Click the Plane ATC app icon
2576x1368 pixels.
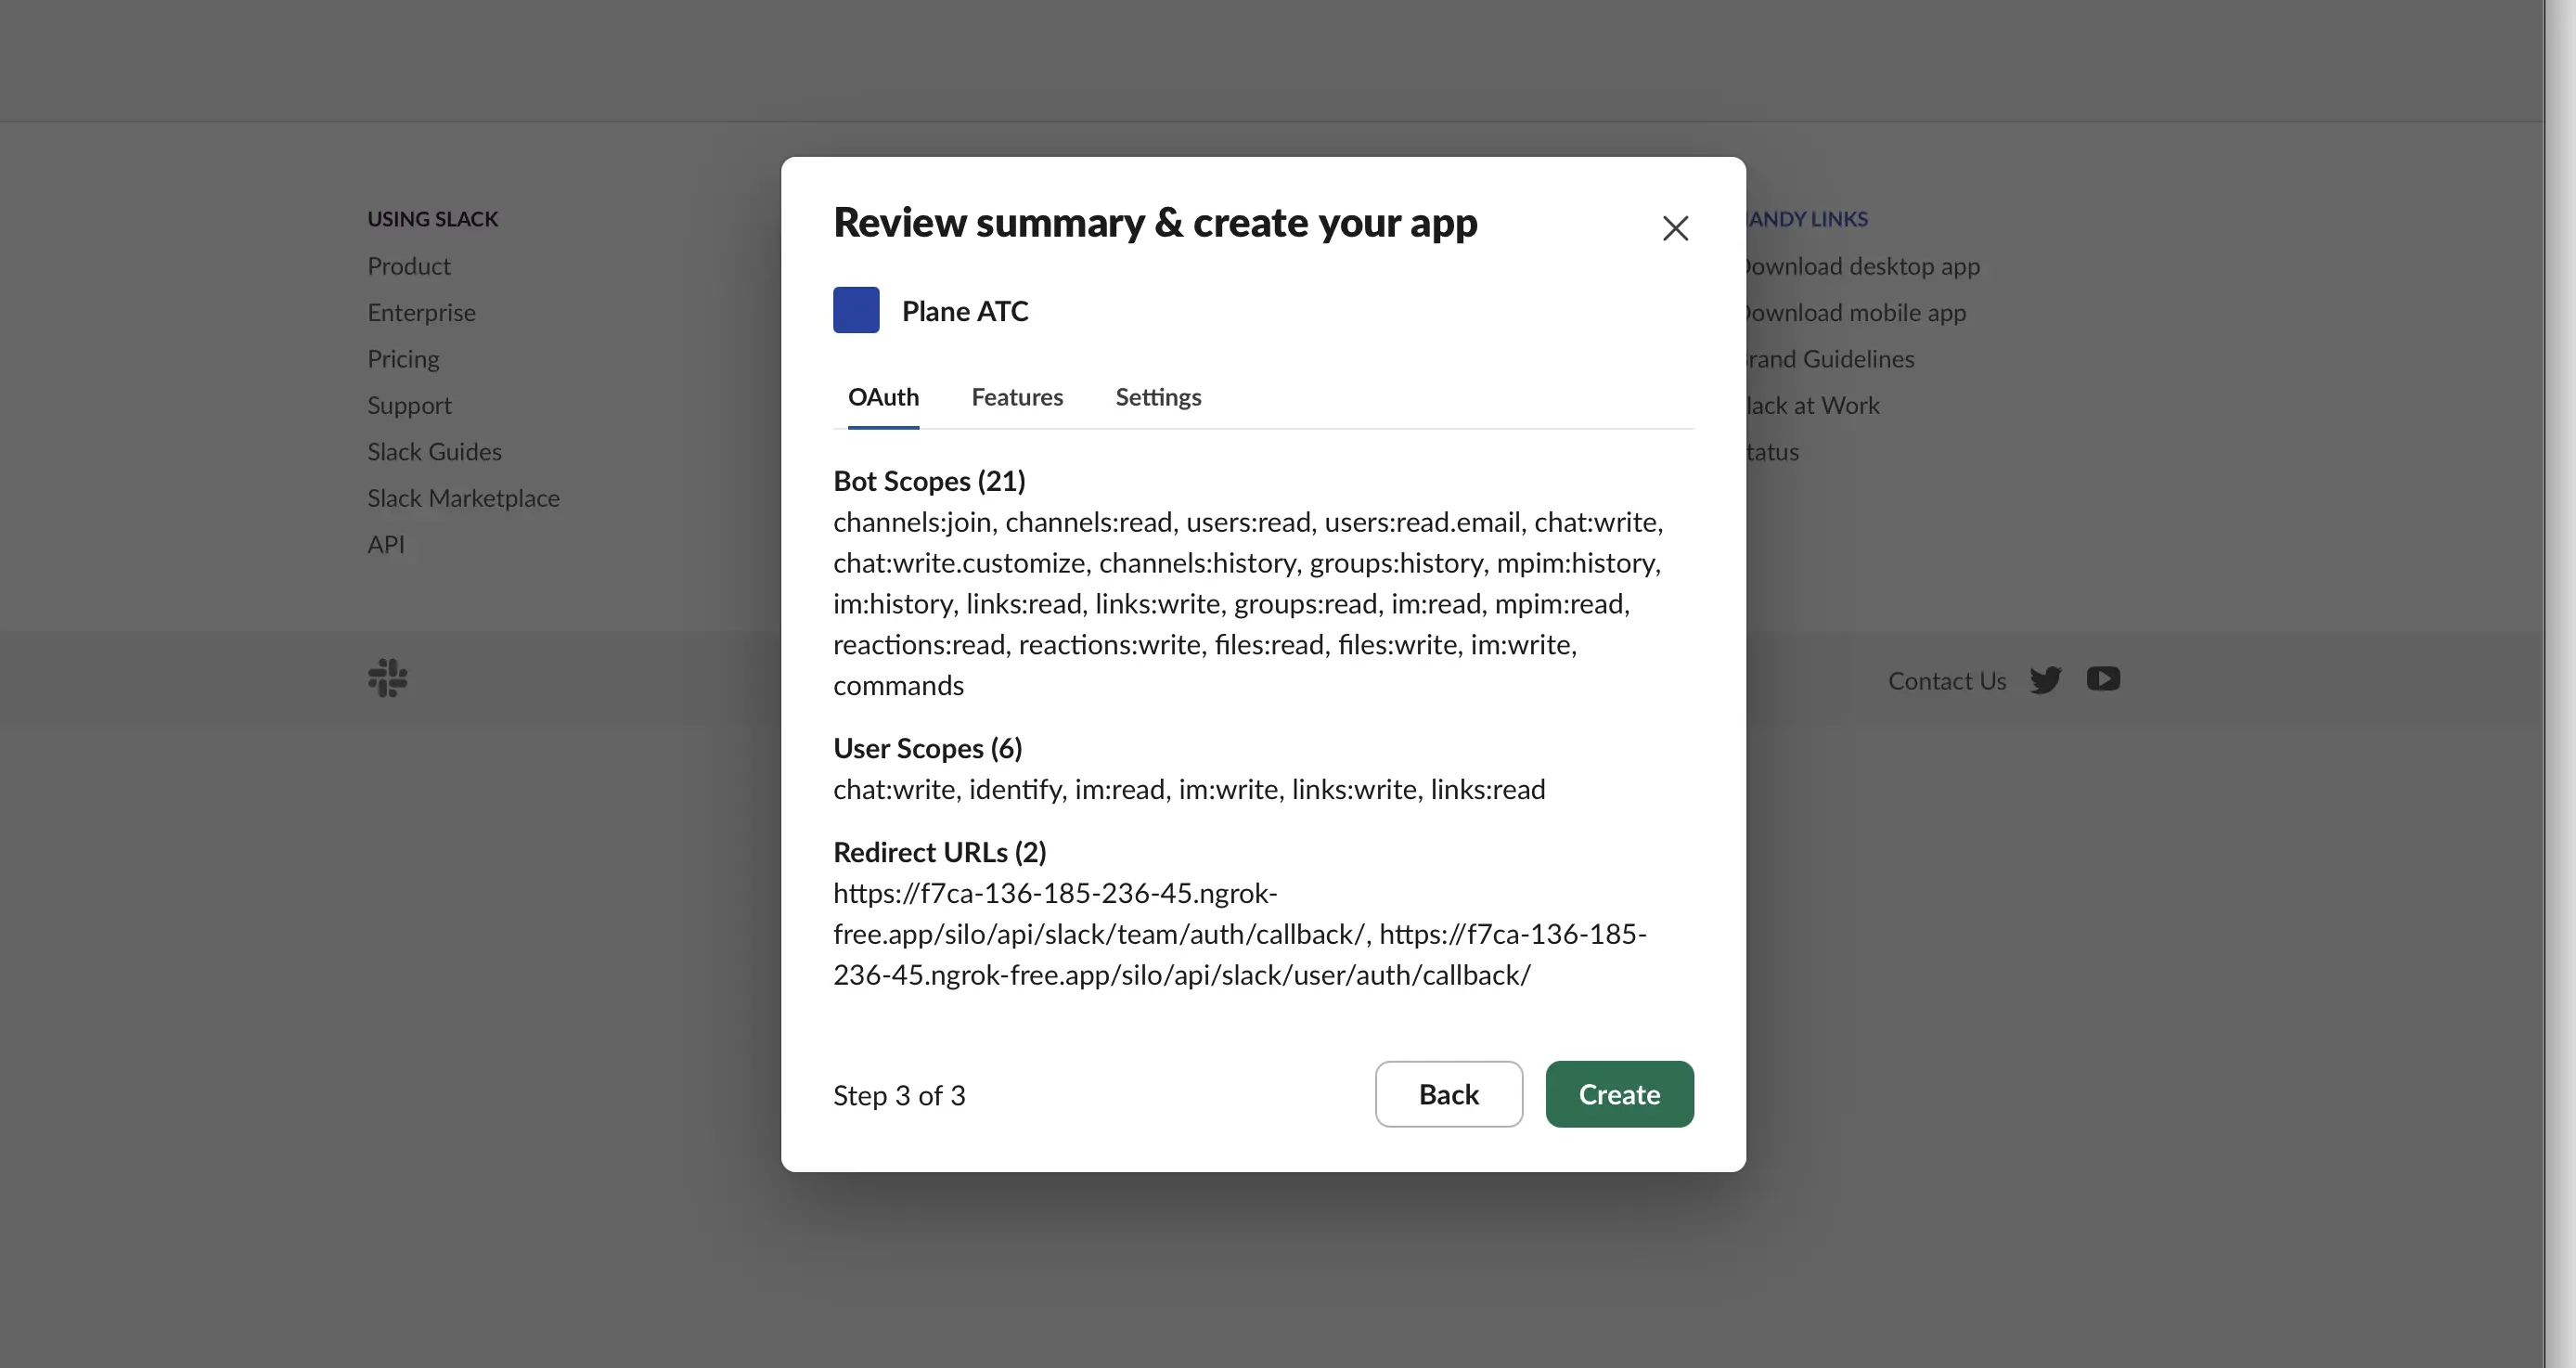click(856, 310)
